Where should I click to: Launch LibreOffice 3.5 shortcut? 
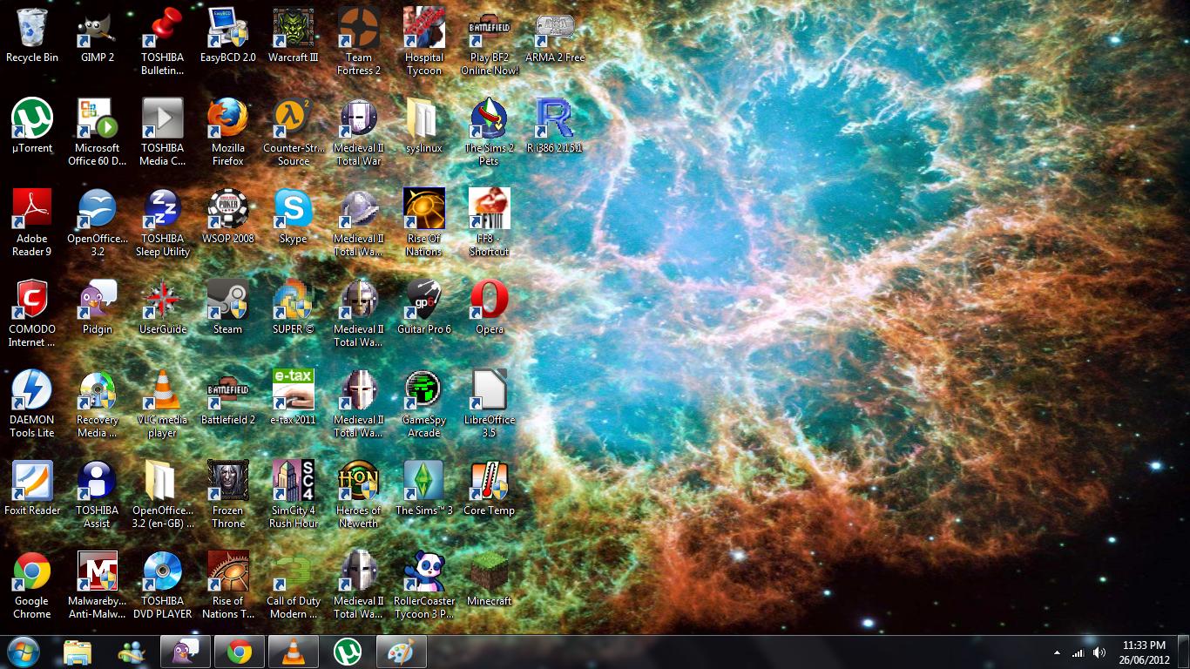tap(490, 404)
